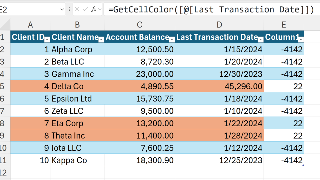The width and height of the screenshot is (320, 180).
Task: Select the 23,000.00 balance cell
Action: point(139,74)
